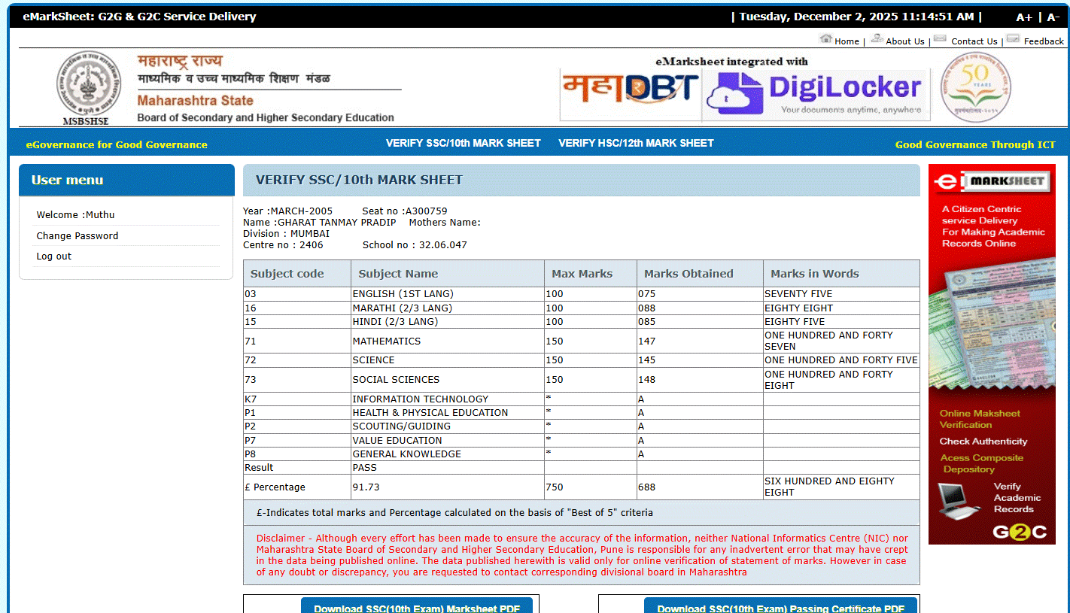
Task: Open the DigiLocker banner logo
Action: 815,93
